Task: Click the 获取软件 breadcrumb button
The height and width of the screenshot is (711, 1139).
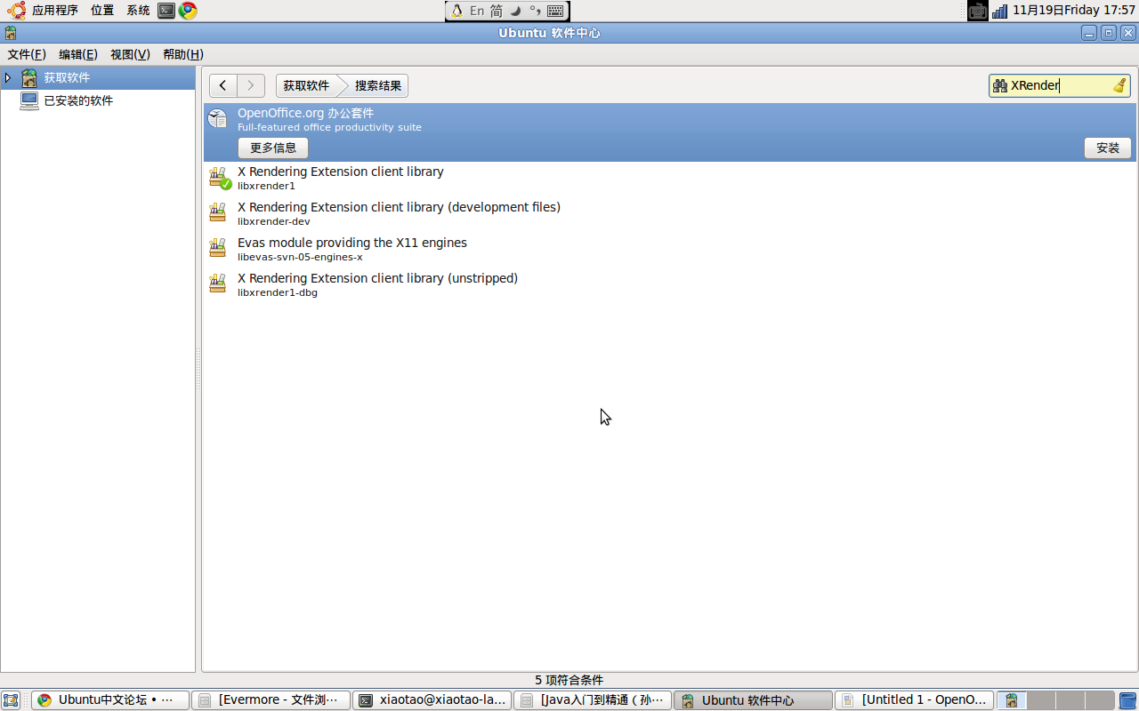Action: pos(306,85)
